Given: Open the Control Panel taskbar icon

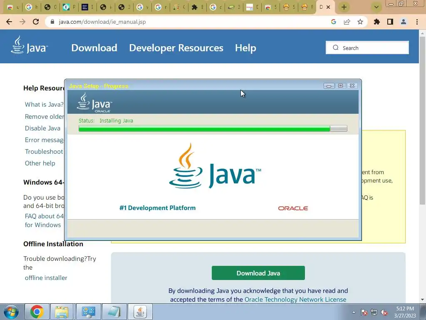Looking at the screenshot, I should tap(88, 312).
